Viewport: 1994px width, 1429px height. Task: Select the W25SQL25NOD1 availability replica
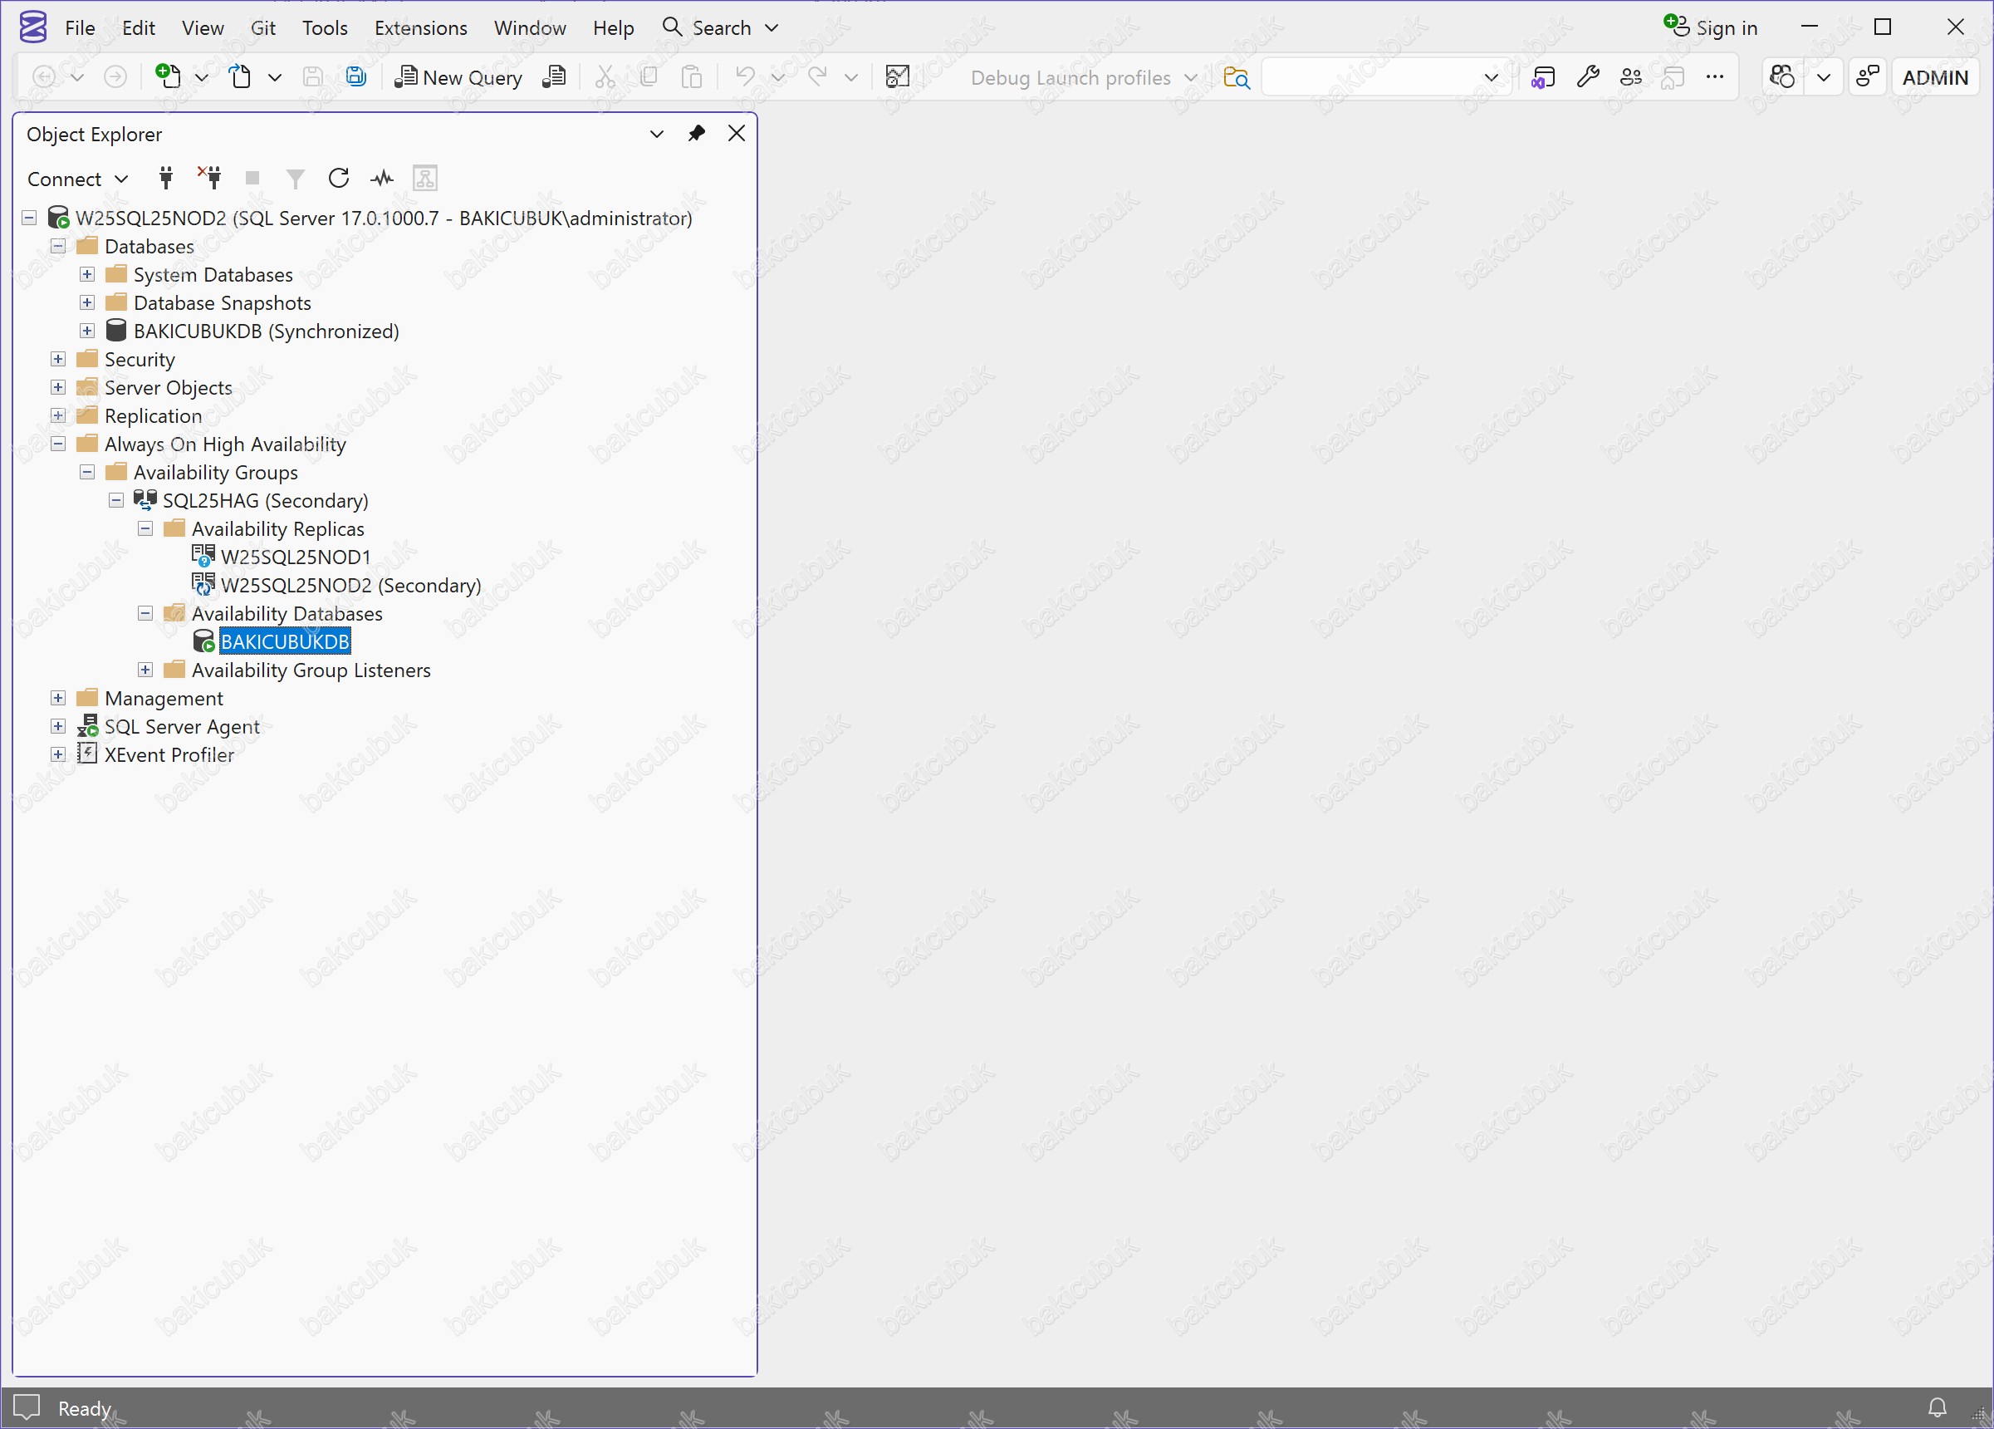click(x=296, y=557)
